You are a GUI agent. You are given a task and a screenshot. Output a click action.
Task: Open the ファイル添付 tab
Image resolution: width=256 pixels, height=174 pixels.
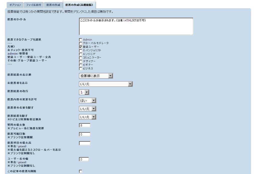pos(33,5)
